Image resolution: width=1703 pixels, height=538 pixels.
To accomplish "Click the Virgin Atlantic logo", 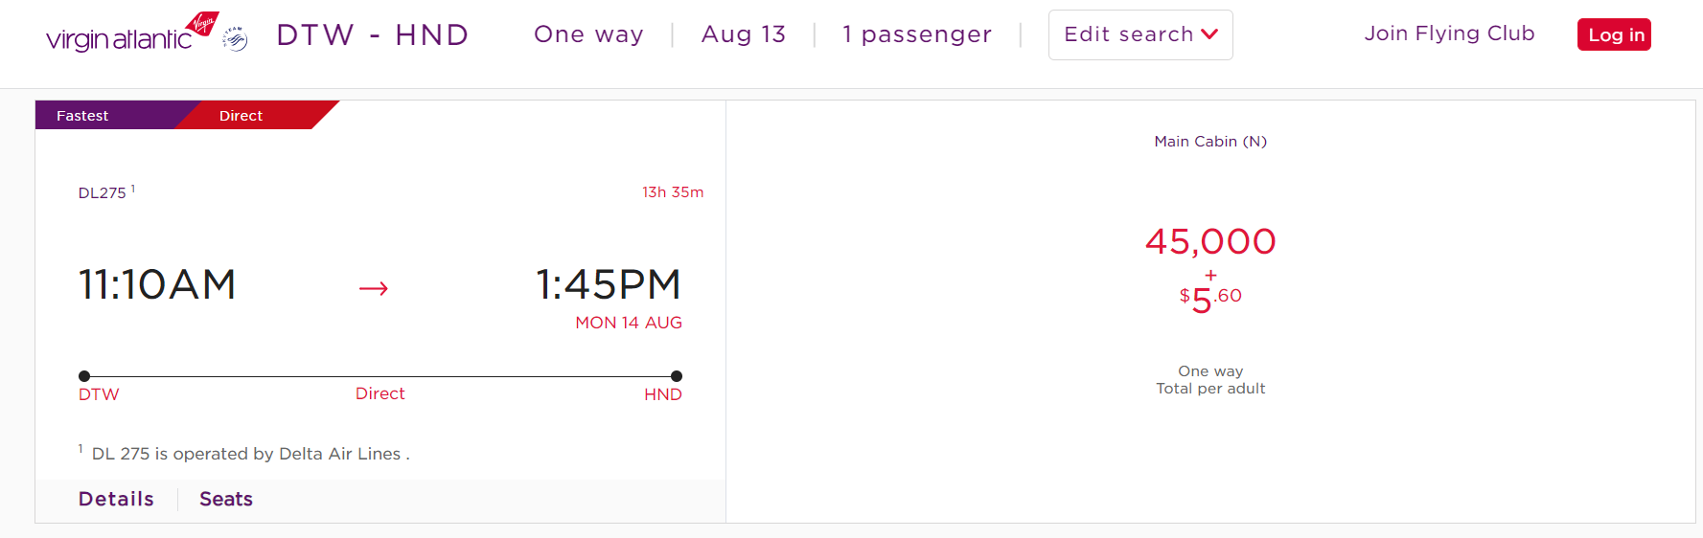I will (x=131, y=34).
